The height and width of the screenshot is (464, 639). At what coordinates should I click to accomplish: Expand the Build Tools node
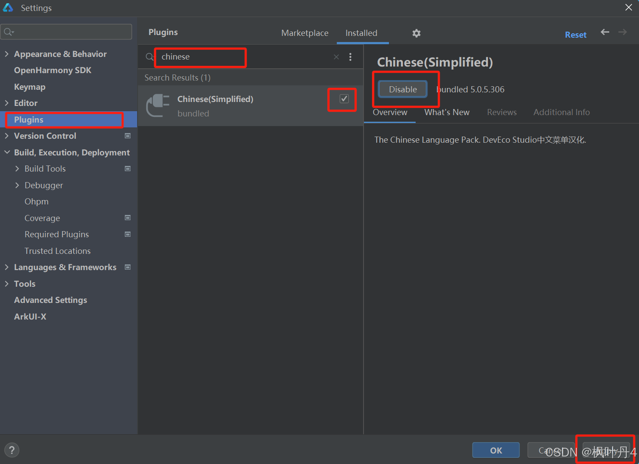click(17, 169)
